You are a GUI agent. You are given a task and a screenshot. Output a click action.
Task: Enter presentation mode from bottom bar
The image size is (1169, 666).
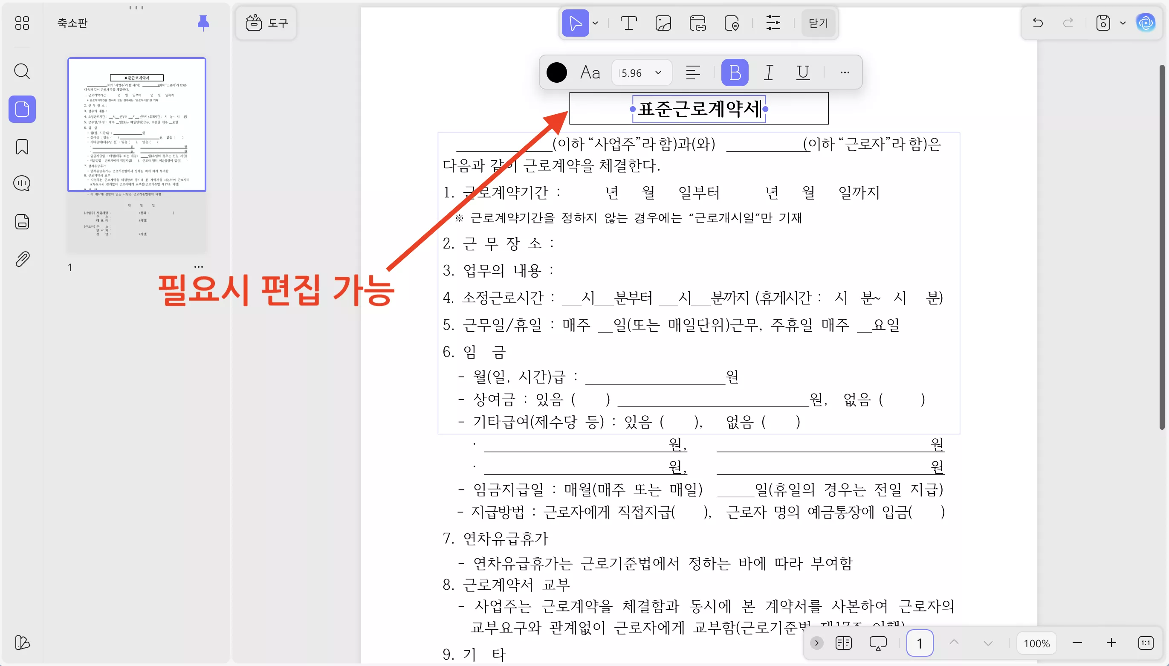click(878, 643)
